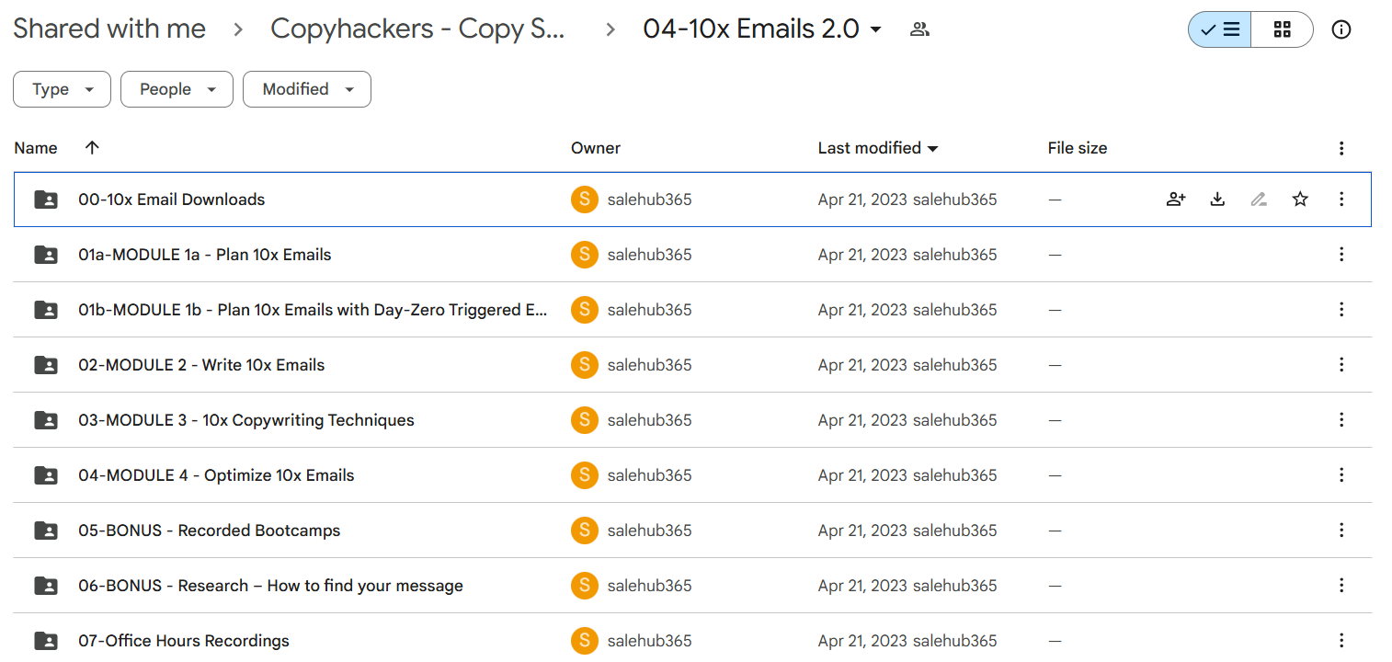Download the 00-10x Email Downloads folder
Image resolution: width=1392 pixels, height=662 pixels.
tap(1217, 200)
